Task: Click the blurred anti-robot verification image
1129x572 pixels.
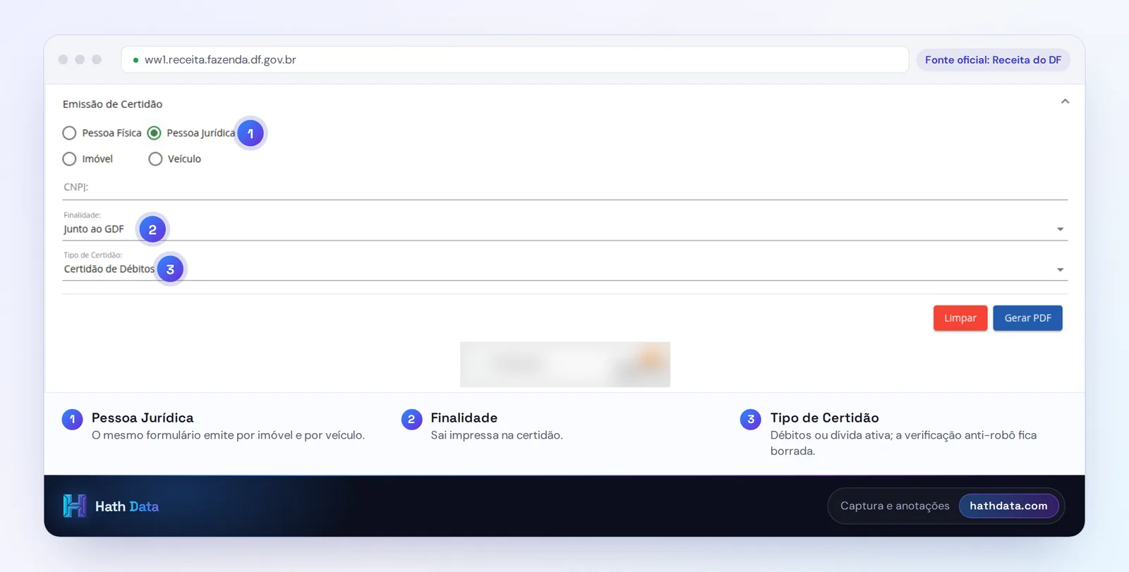Action: (x=565, y=365)
